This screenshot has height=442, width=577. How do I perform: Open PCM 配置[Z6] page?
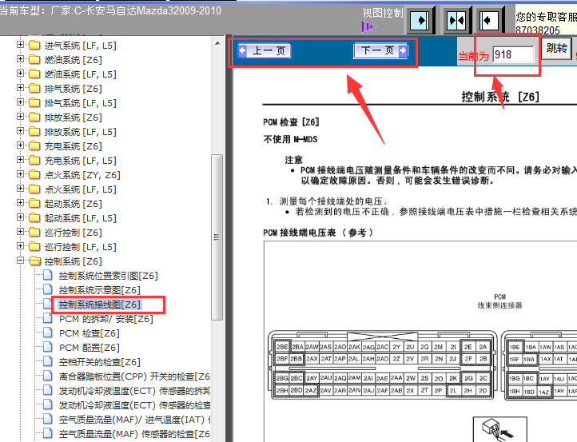click(x=90, y=348)
